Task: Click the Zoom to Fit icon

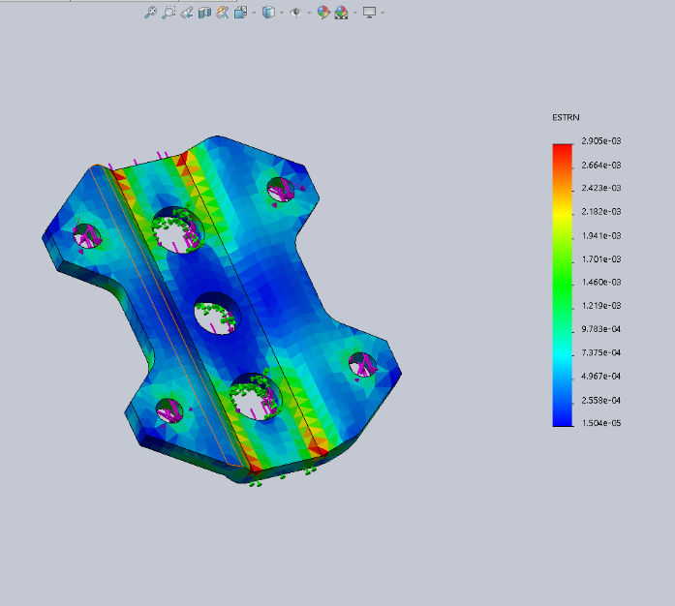Action: (x=150, y=13)
